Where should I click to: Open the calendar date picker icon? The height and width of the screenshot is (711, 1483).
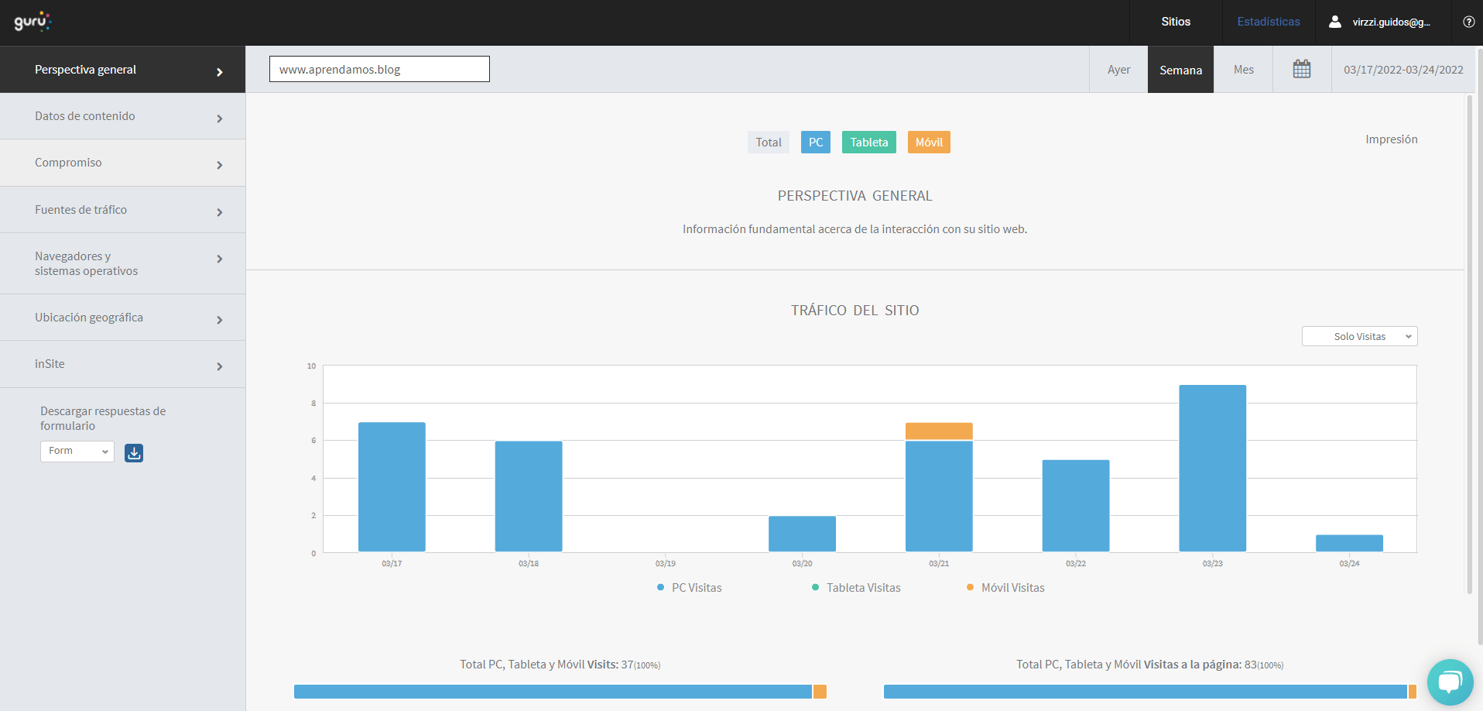pyautogui.click(x=1302, y=69)
